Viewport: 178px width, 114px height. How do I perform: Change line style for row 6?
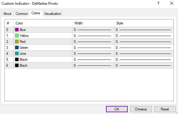(x=144, y=65)
